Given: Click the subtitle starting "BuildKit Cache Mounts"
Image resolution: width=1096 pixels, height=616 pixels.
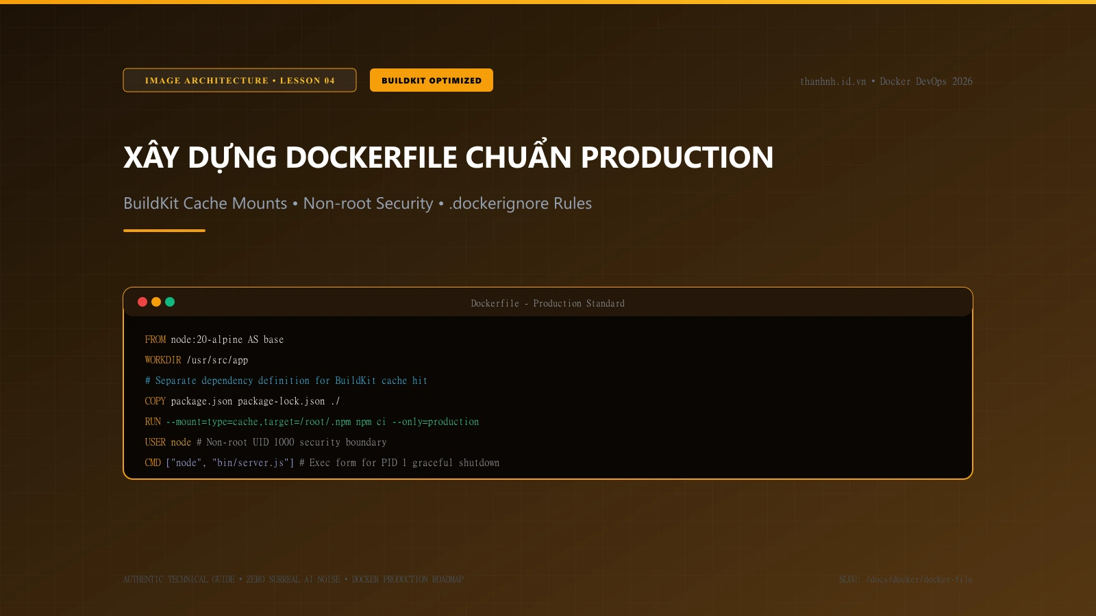Looking at the screenshot, I should click(358, 203).
